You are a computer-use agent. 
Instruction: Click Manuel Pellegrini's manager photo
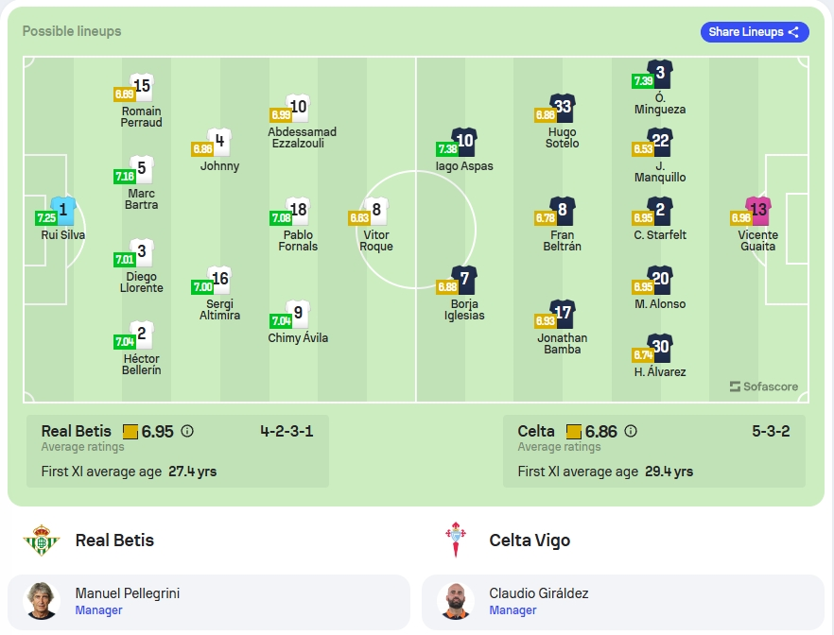pyautogui.click(x=42, y=601)
